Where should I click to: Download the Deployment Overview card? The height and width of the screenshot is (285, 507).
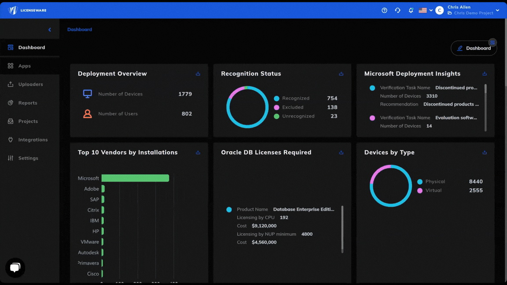click(x=198, y=74)
